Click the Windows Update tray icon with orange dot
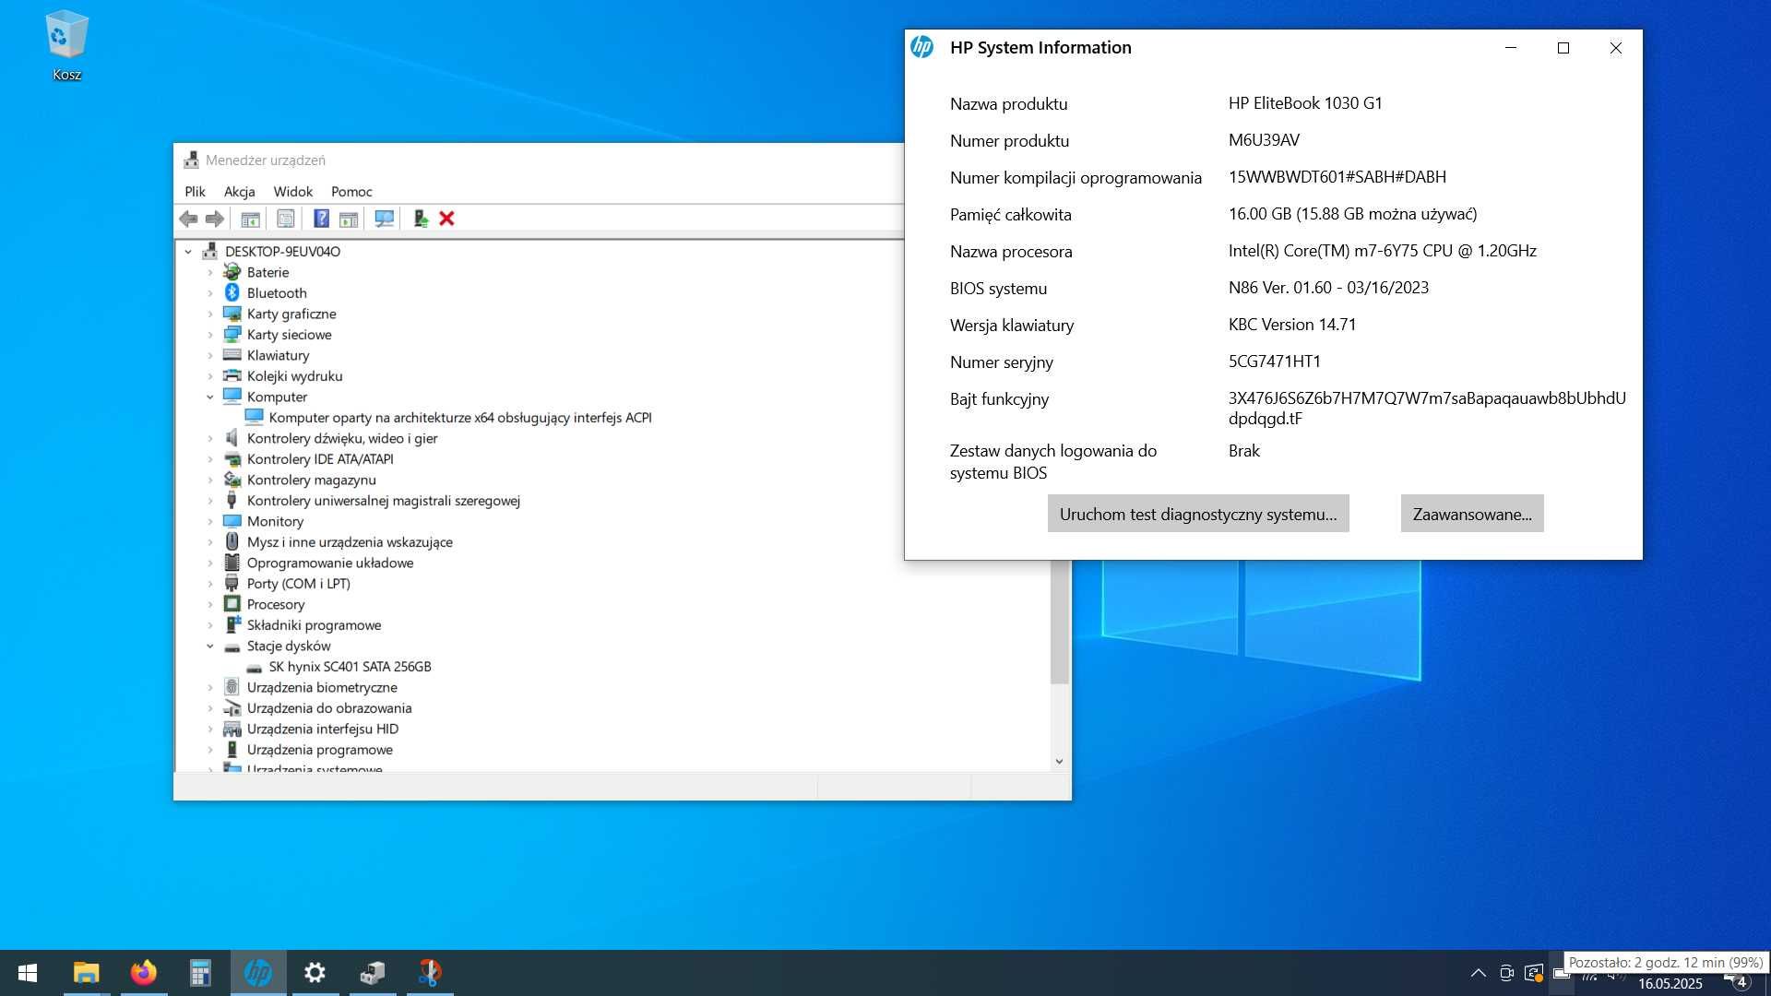 point(1534,973)
